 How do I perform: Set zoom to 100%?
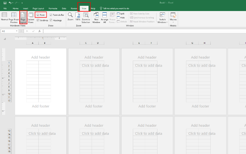[x=78, y=17]
